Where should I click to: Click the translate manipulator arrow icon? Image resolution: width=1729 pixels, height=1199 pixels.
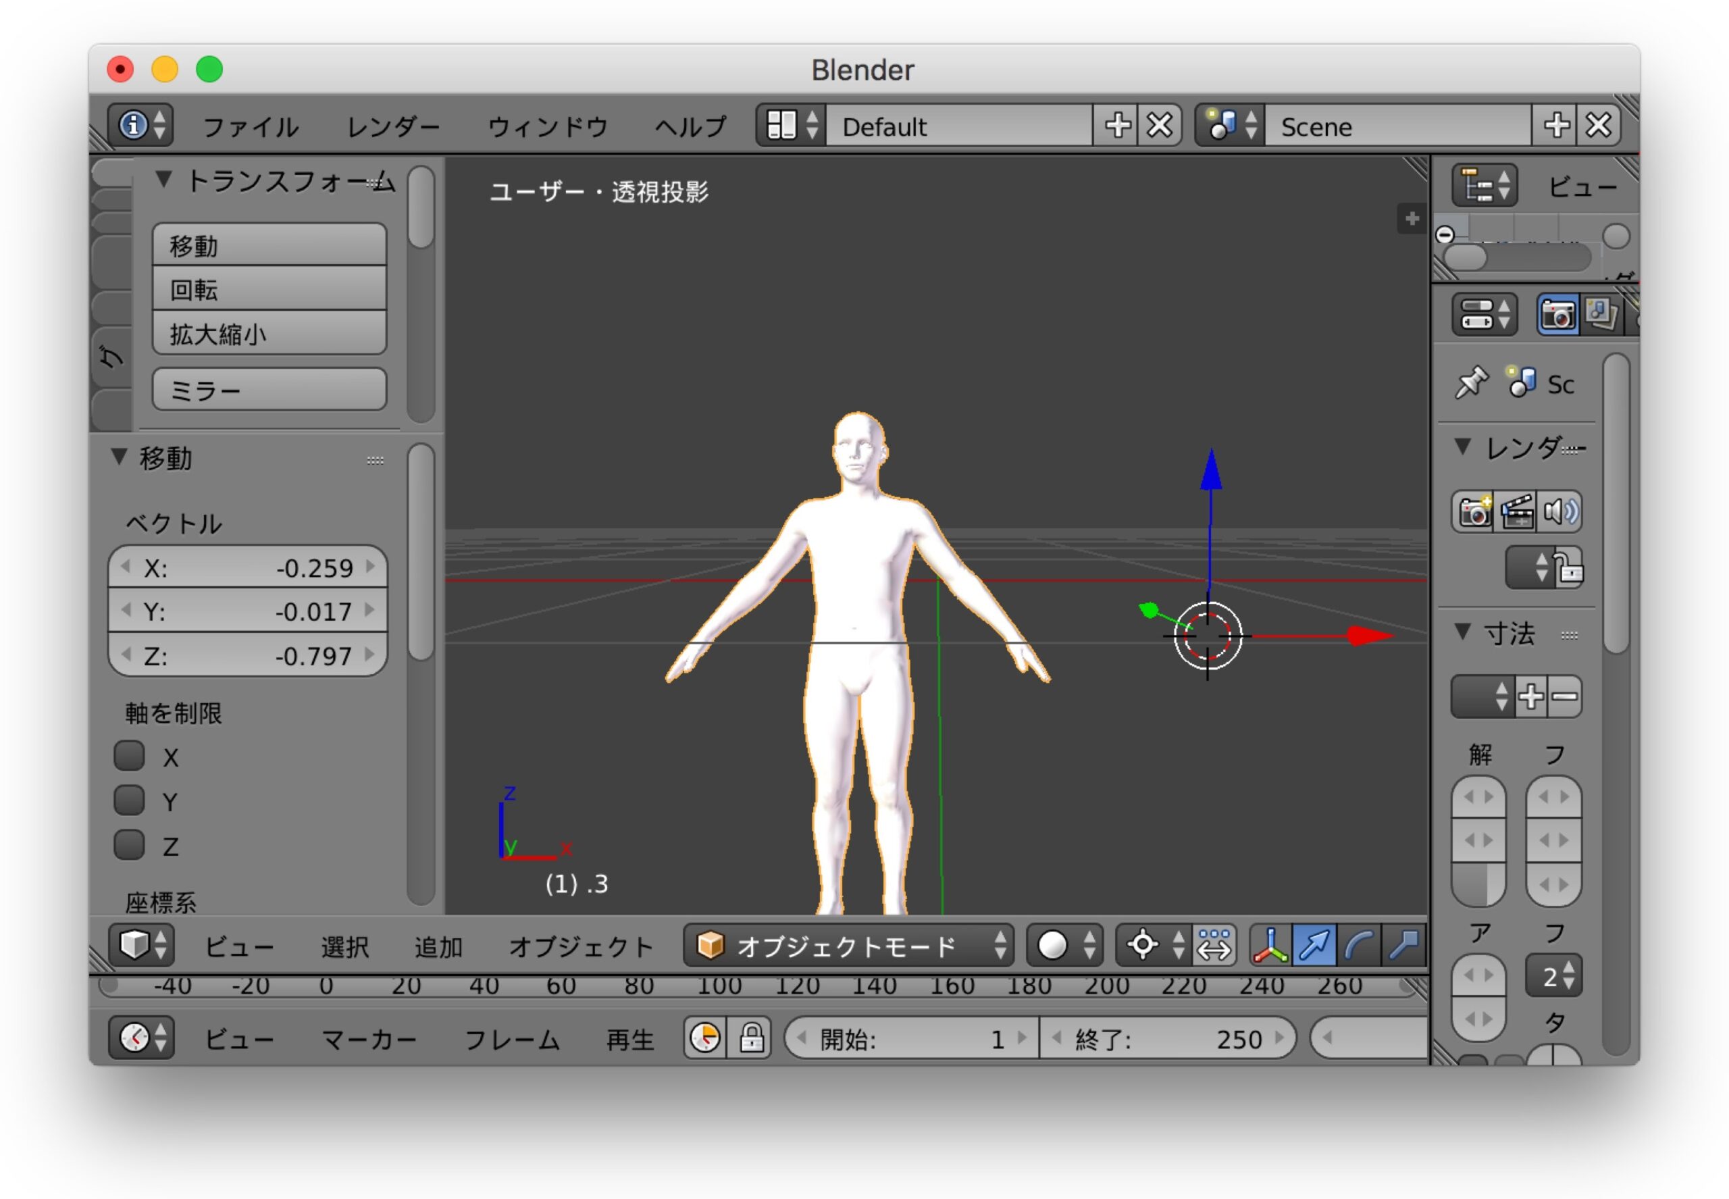pyautogui.click(x=1314, y=945)
